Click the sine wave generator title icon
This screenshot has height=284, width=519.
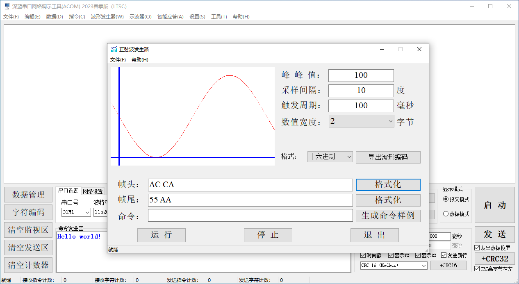pos(114,50)
